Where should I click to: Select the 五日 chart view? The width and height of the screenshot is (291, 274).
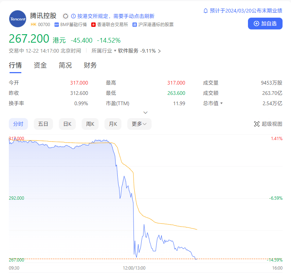coord(43,124)
